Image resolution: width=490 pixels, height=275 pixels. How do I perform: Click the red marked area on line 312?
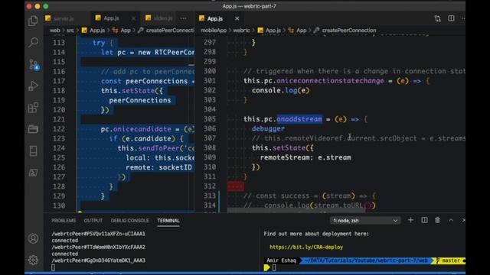[236, 186]
